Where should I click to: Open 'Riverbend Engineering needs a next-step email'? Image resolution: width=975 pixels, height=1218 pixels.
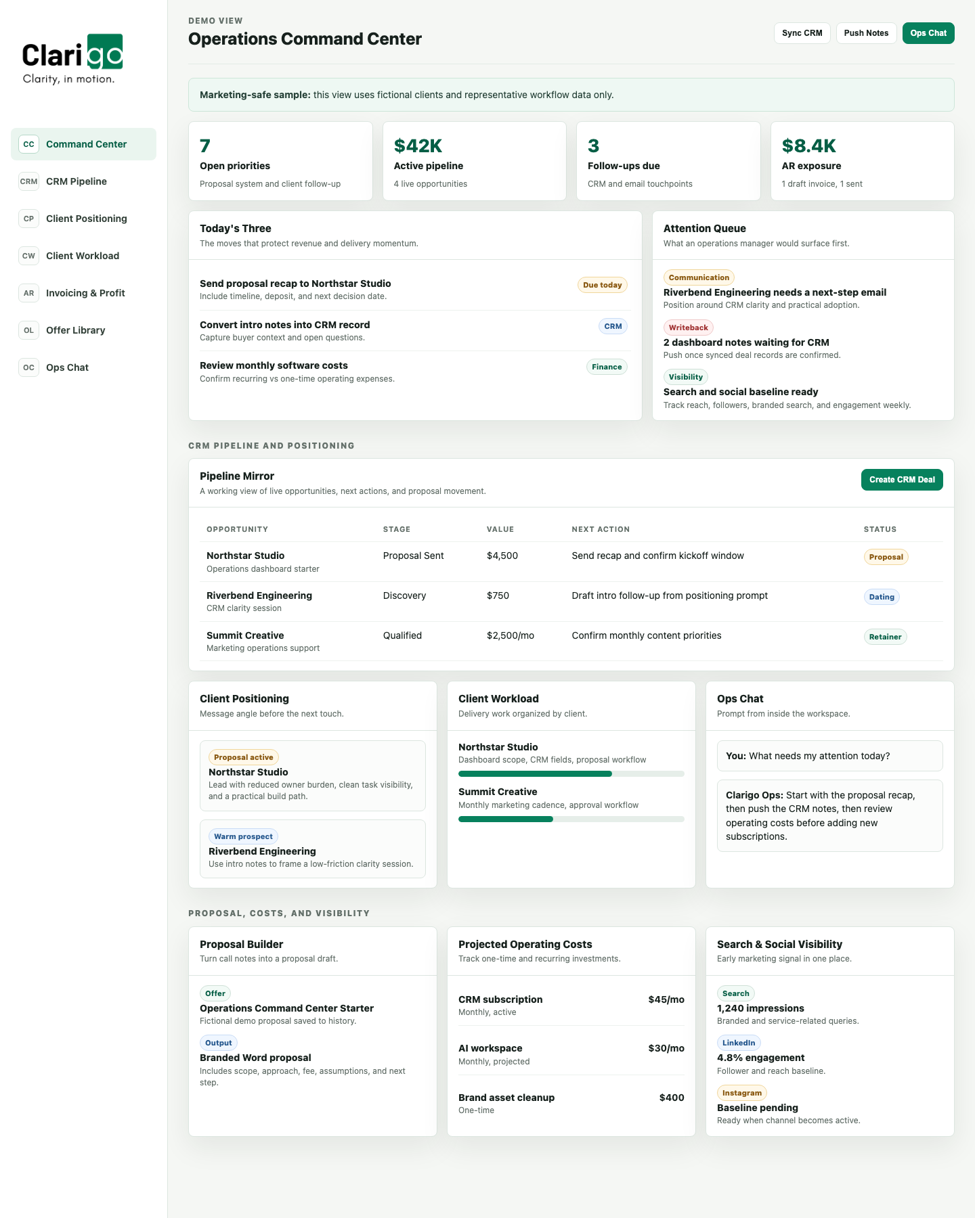point(775,292)
